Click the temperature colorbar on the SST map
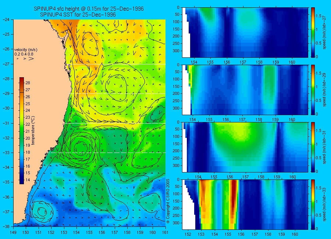The image size is (331, 239). (22, 131)
